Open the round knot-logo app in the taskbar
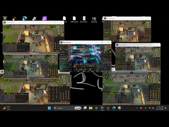169x127 pixels. tap(108, 108)
